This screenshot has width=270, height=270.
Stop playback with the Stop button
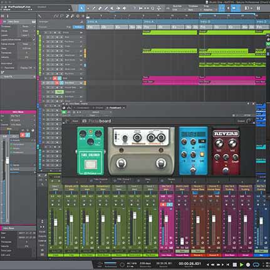click(x=235, y=264)
